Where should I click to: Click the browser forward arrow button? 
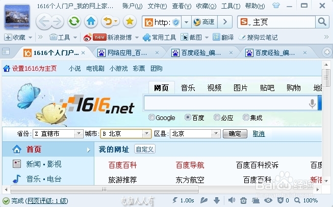click(57, 21)
